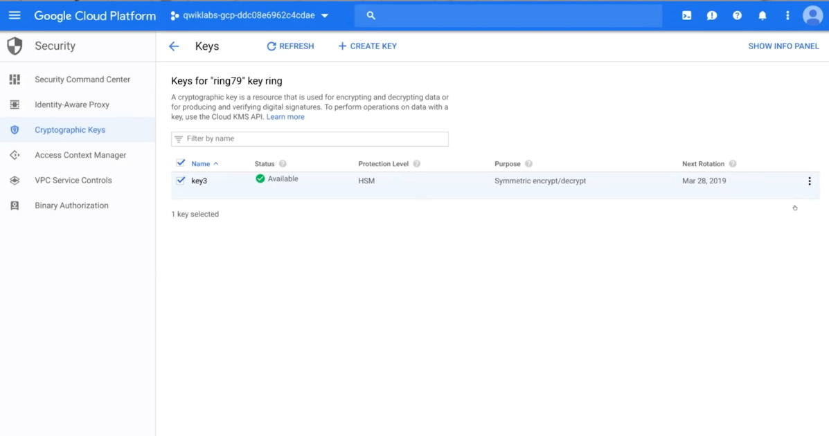Open the user account avatar

[812, 15]
